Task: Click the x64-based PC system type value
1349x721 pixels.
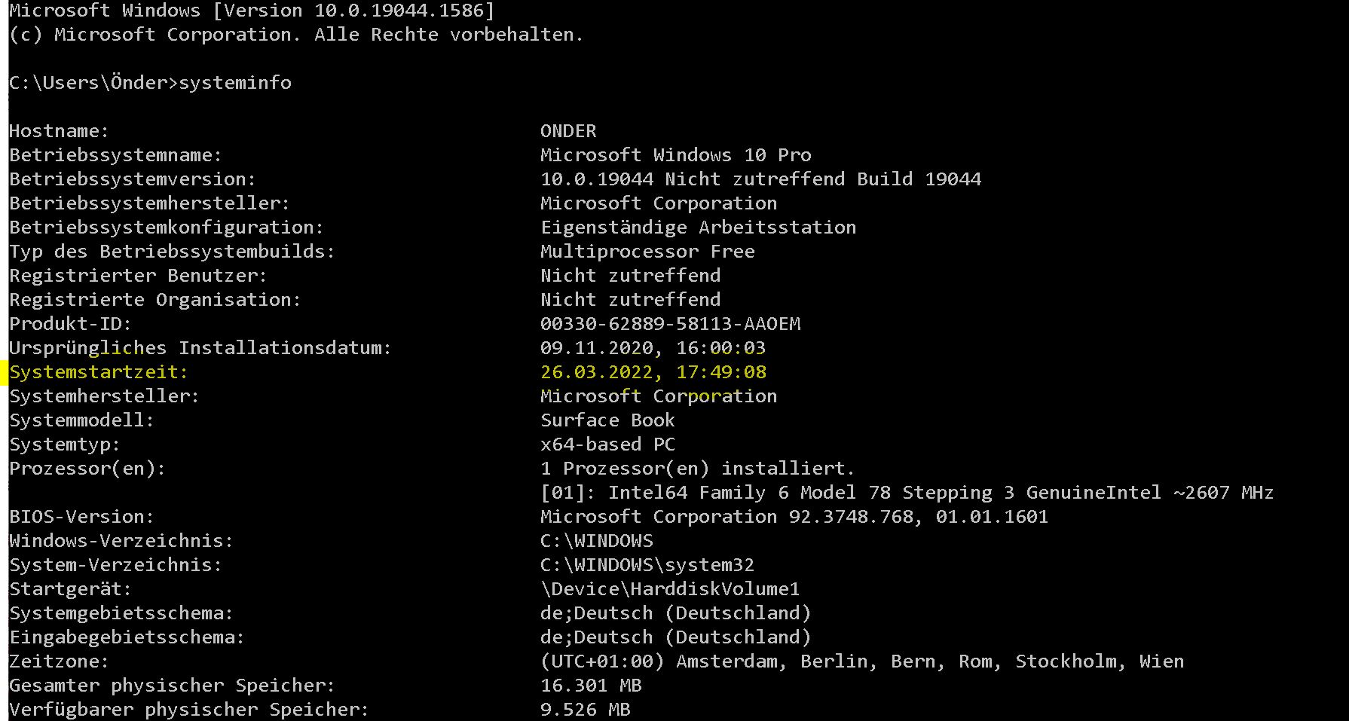Action: pos(607,445)
